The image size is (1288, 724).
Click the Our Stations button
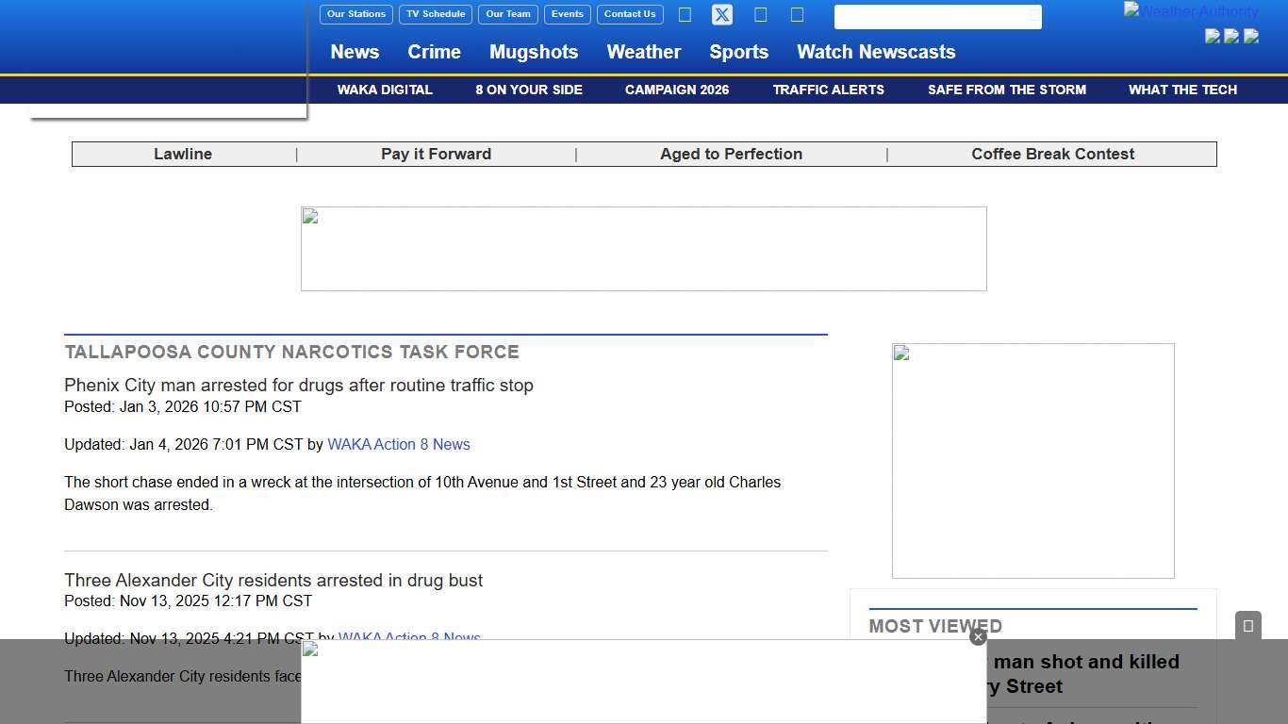(x=356, y=14)
